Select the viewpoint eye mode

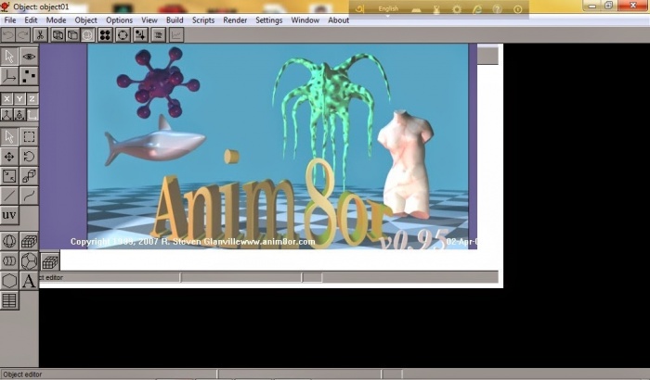click(x=29, y=57)
